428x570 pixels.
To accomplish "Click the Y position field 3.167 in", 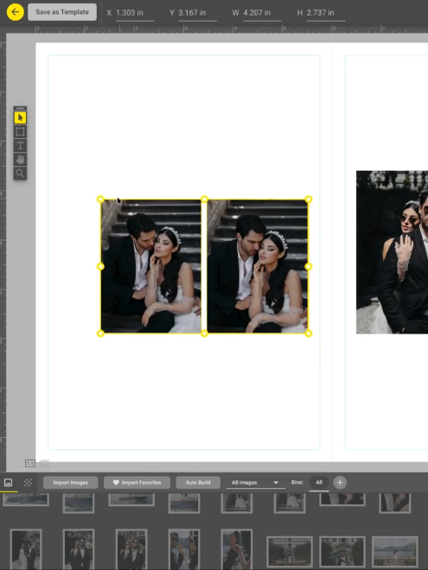I will pyautogui.click(x=197, y=13).
